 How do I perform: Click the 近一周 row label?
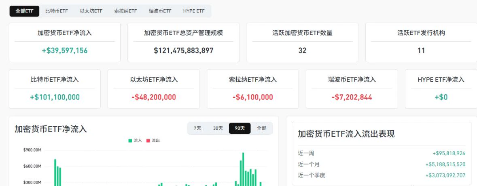306,154
